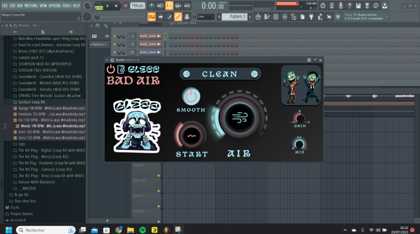This screenshot has width=420, height=234.
Task: Click the preset file icon beside Bad Air power
Action: coord(121,69)
